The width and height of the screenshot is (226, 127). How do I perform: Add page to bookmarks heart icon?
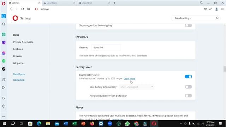(210, 9)
